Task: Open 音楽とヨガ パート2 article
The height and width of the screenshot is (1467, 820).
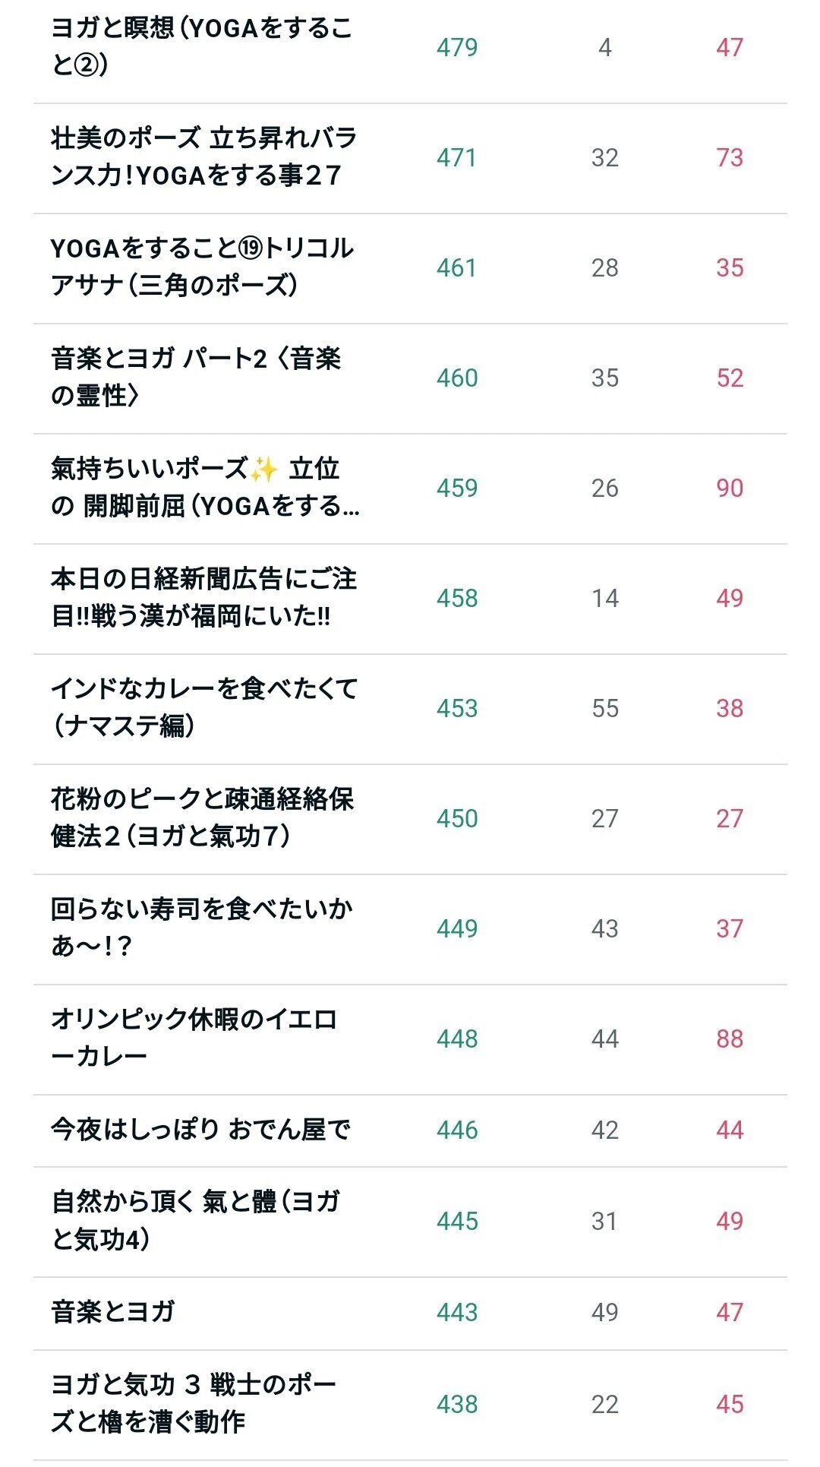Action: coord(196,378)
